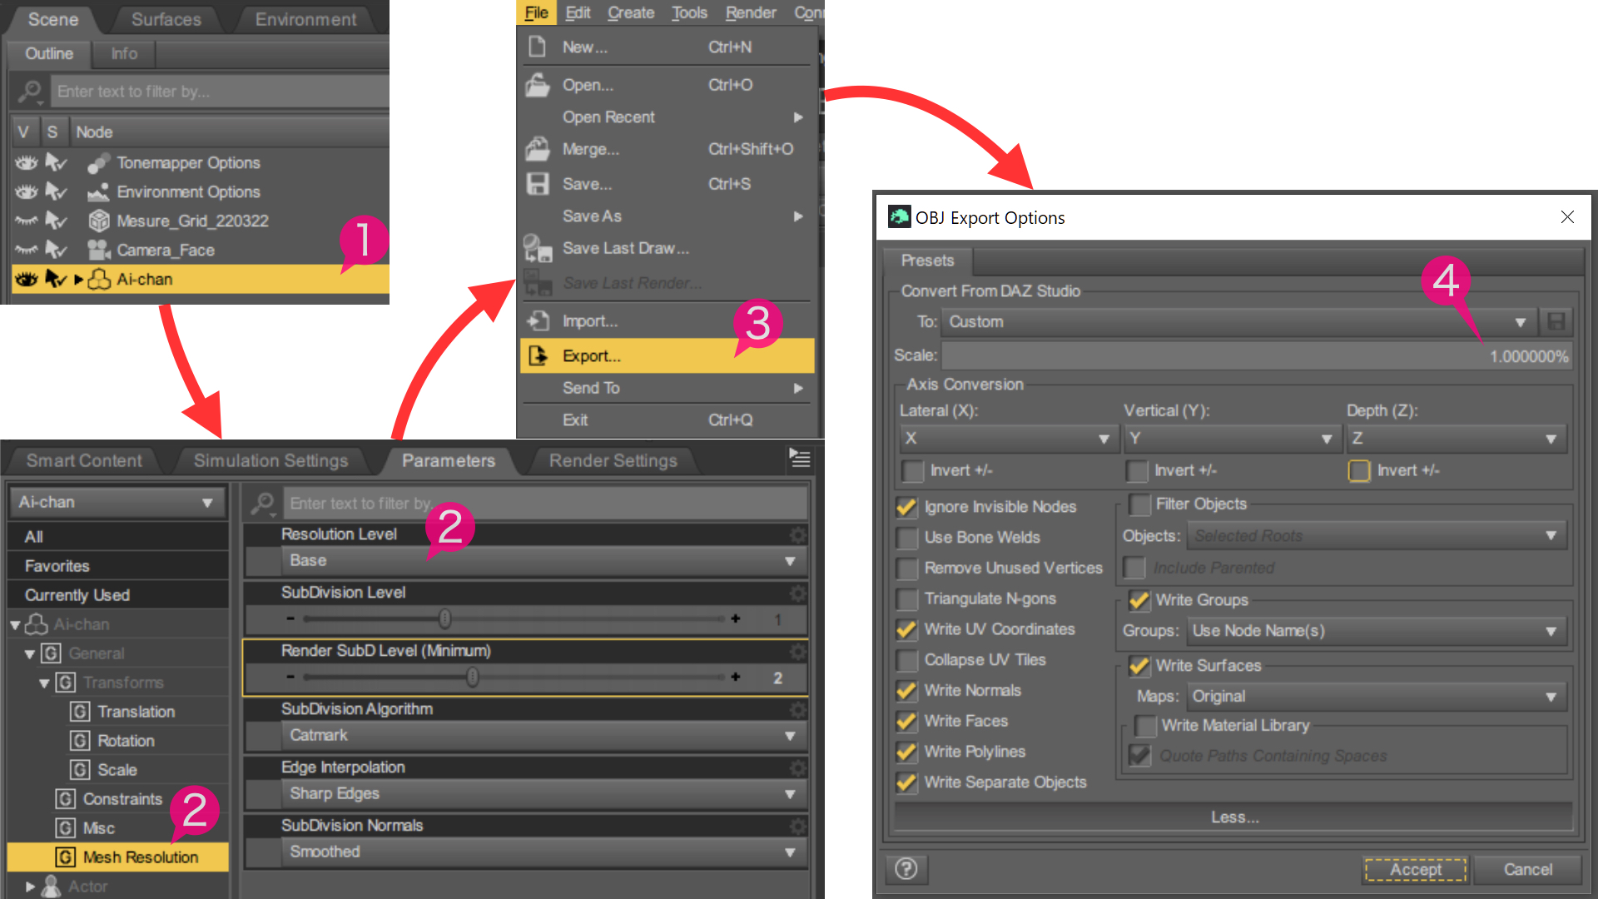Image resolution: width=1598 pixels, height=899 pixels.
Task: Click the Save disk icon in File menu
Action: tap(538, 184)
